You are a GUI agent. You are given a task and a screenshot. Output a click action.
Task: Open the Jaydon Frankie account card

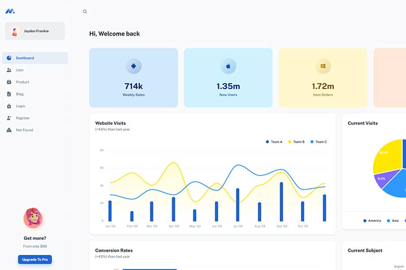click(35, 31)
